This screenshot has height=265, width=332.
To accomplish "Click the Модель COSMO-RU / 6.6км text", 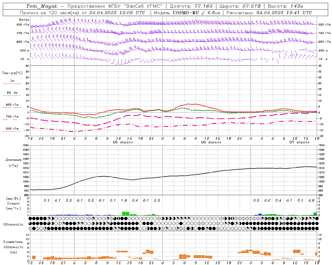I will click(x=187, y=13).
